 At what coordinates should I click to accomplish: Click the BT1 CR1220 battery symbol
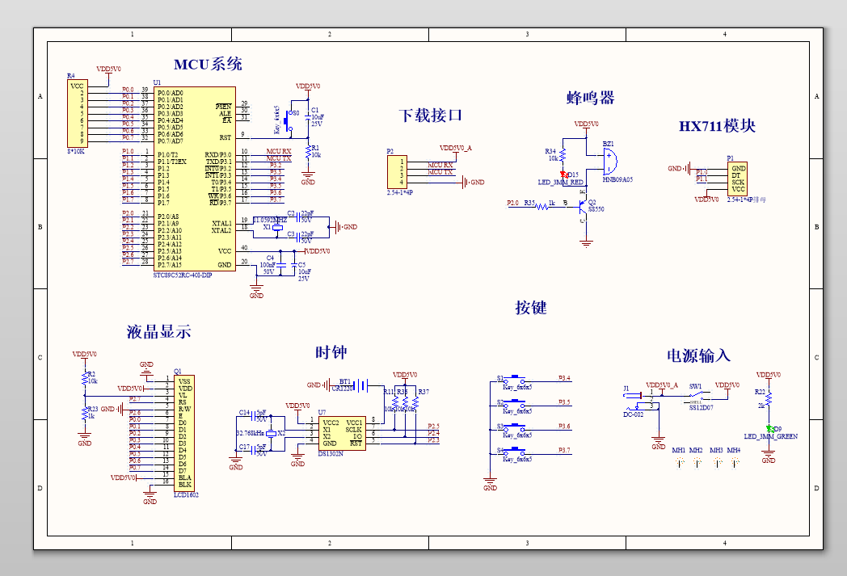coord(360,385)
